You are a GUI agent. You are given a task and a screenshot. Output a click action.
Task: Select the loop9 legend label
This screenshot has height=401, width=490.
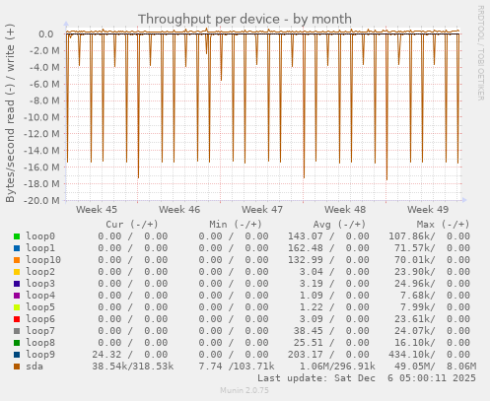point(40,355)
